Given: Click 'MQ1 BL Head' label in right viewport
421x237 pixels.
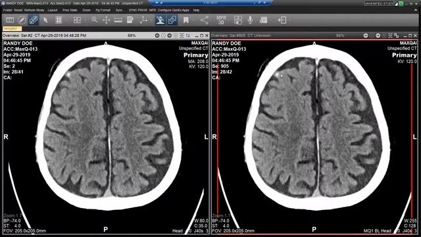Looking at the screenshot, I should [x=377, y=231].
